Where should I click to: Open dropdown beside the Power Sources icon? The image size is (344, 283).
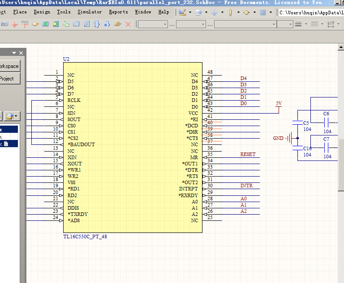coord(222,13)
